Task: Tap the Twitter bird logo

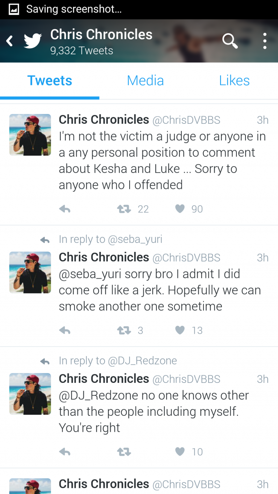Action: click(33, 41)
